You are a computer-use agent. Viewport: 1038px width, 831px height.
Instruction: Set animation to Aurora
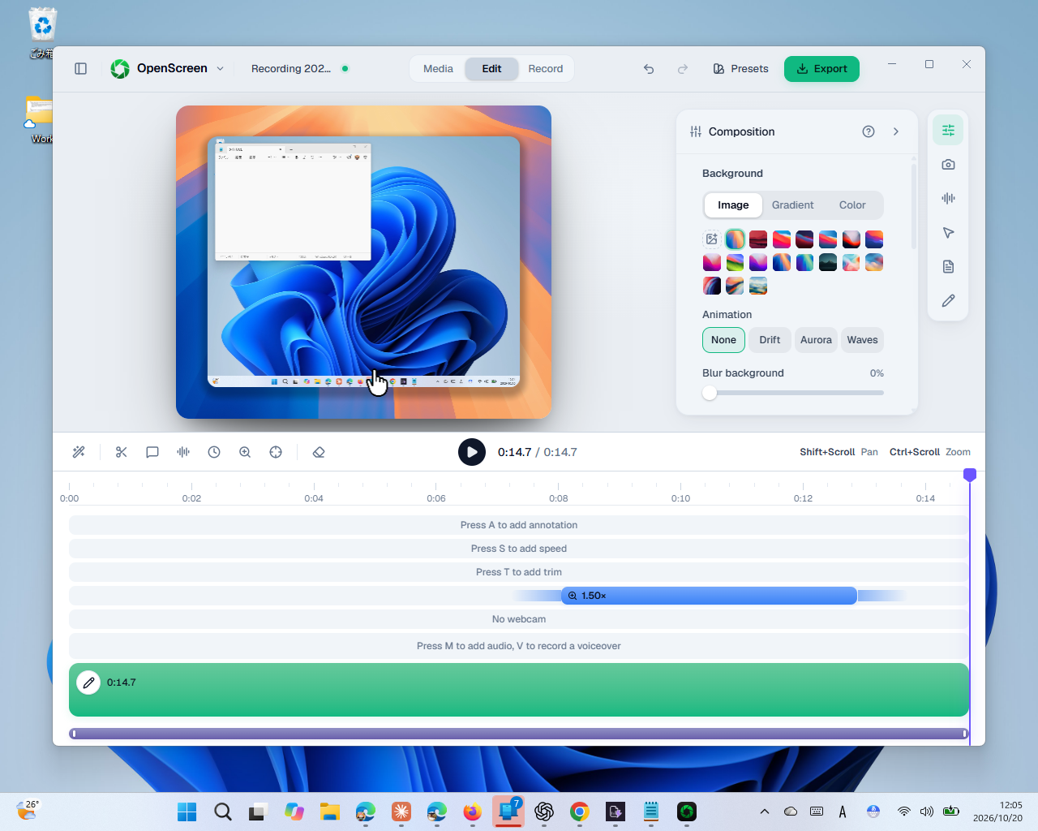[x=816, y=340]
